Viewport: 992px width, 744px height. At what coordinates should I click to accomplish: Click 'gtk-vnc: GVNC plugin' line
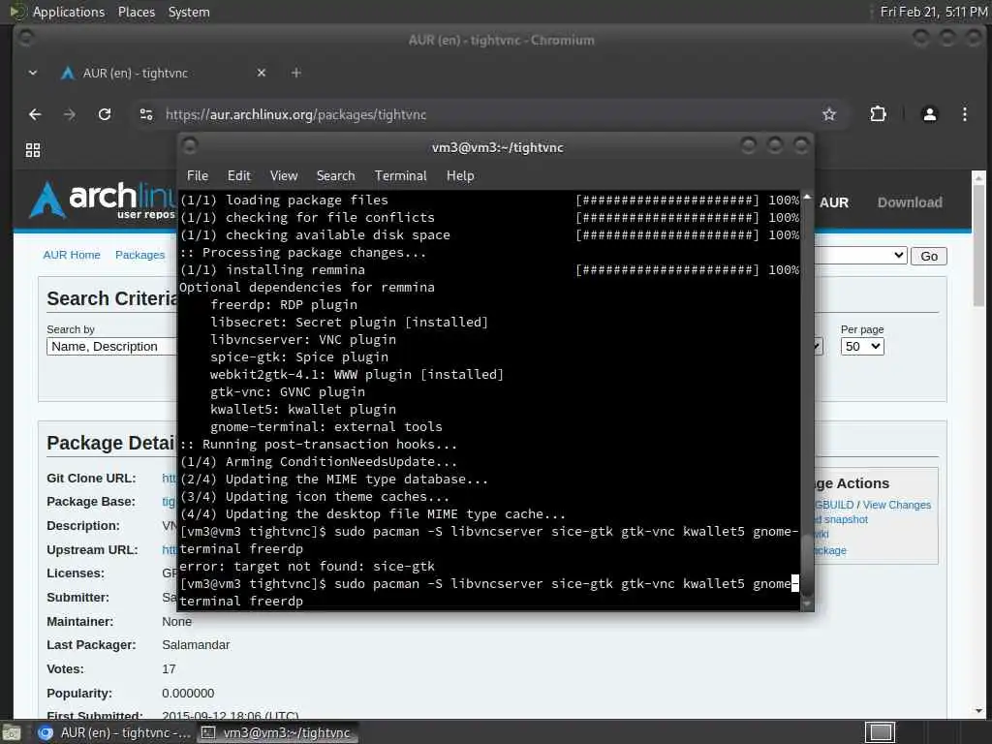pos(287,391)
